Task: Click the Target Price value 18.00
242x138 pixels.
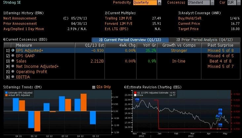Action: (235, 29)
